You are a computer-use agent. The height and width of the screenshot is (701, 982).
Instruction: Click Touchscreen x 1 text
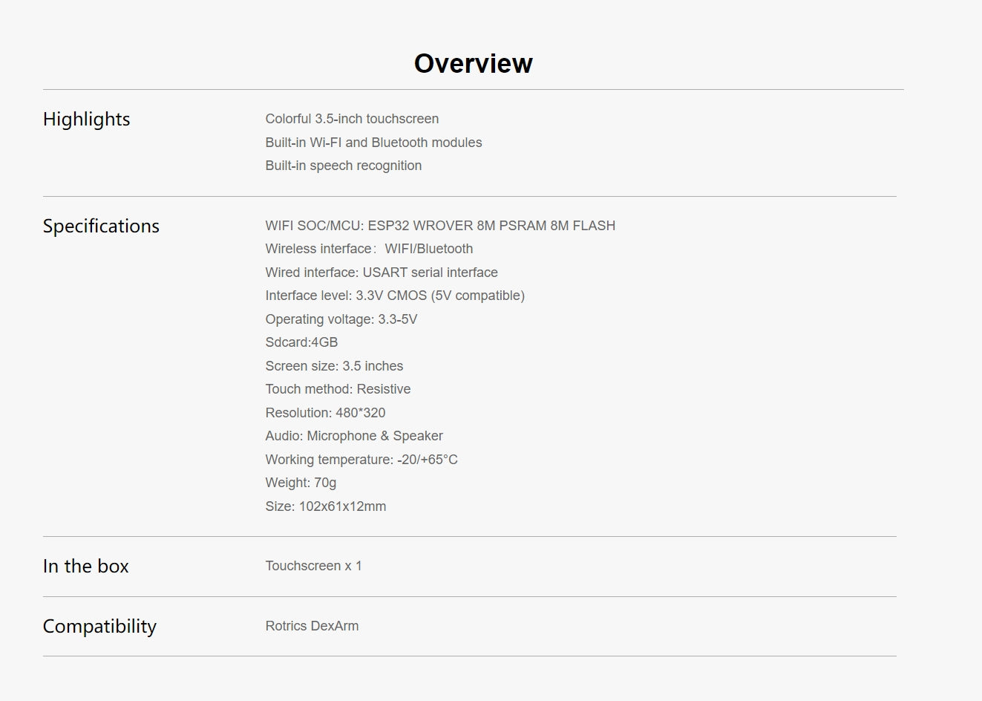313,566
